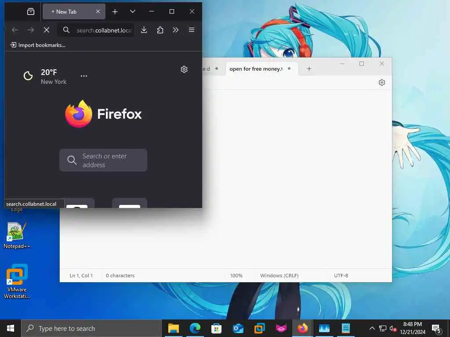
Task: Open the Windows Start menu
Action: pos(11,328)
